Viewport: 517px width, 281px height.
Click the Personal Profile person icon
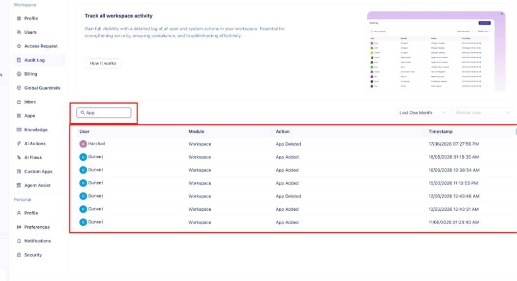(19, 213)
